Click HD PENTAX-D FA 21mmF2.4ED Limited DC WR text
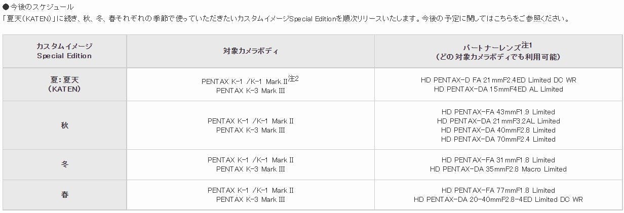 (x=498, y=80)
